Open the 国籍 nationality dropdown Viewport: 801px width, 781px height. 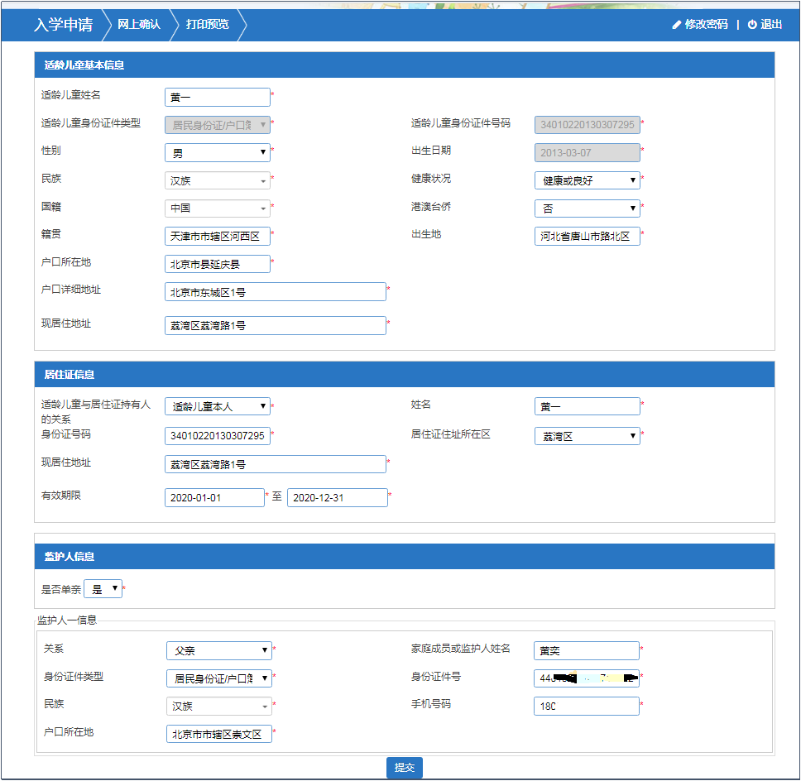(218, 208)
